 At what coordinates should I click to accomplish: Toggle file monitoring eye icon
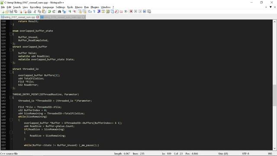126,12
